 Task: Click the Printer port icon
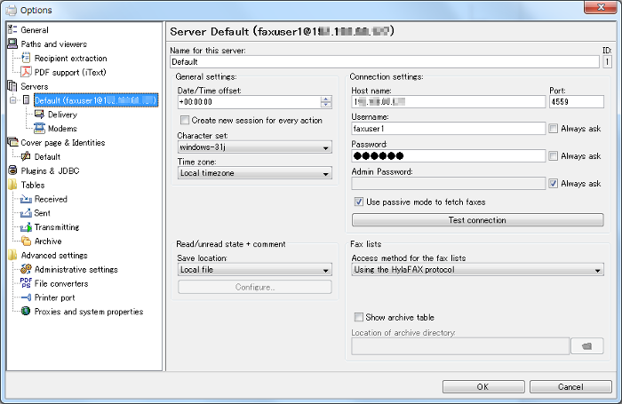(x=26, y=297)
